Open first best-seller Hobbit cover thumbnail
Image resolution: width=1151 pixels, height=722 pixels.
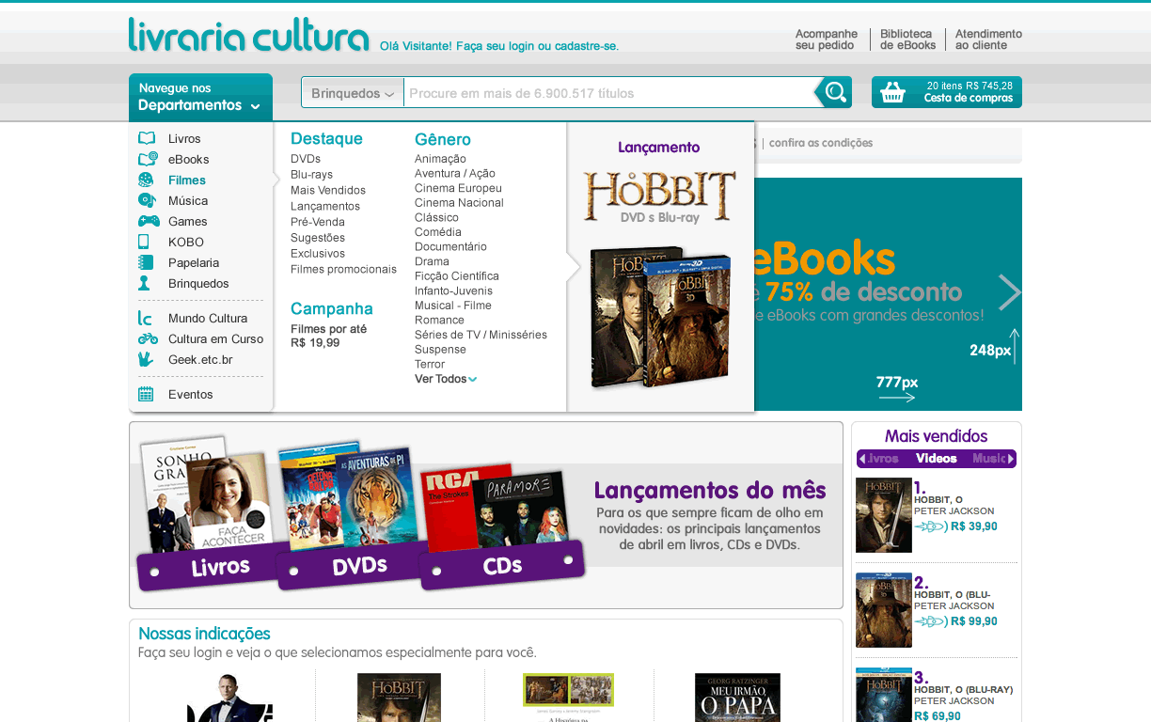(x=883, y=515)
